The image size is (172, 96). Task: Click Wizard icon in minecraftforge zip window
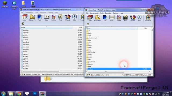pyautogui.click(x=67, y=18)
